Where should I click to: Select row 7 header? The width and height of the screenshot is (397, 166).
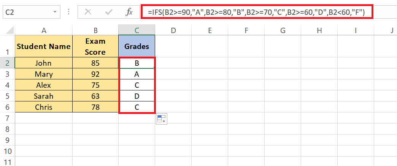click(x=7, y=118)
